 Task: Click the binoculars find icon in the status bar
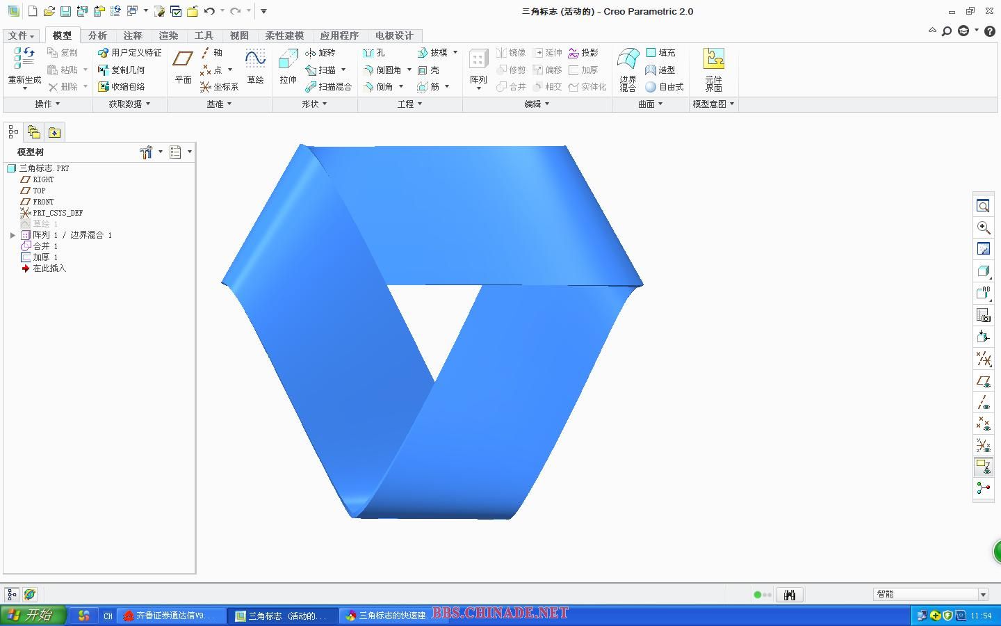pos(789,595)
